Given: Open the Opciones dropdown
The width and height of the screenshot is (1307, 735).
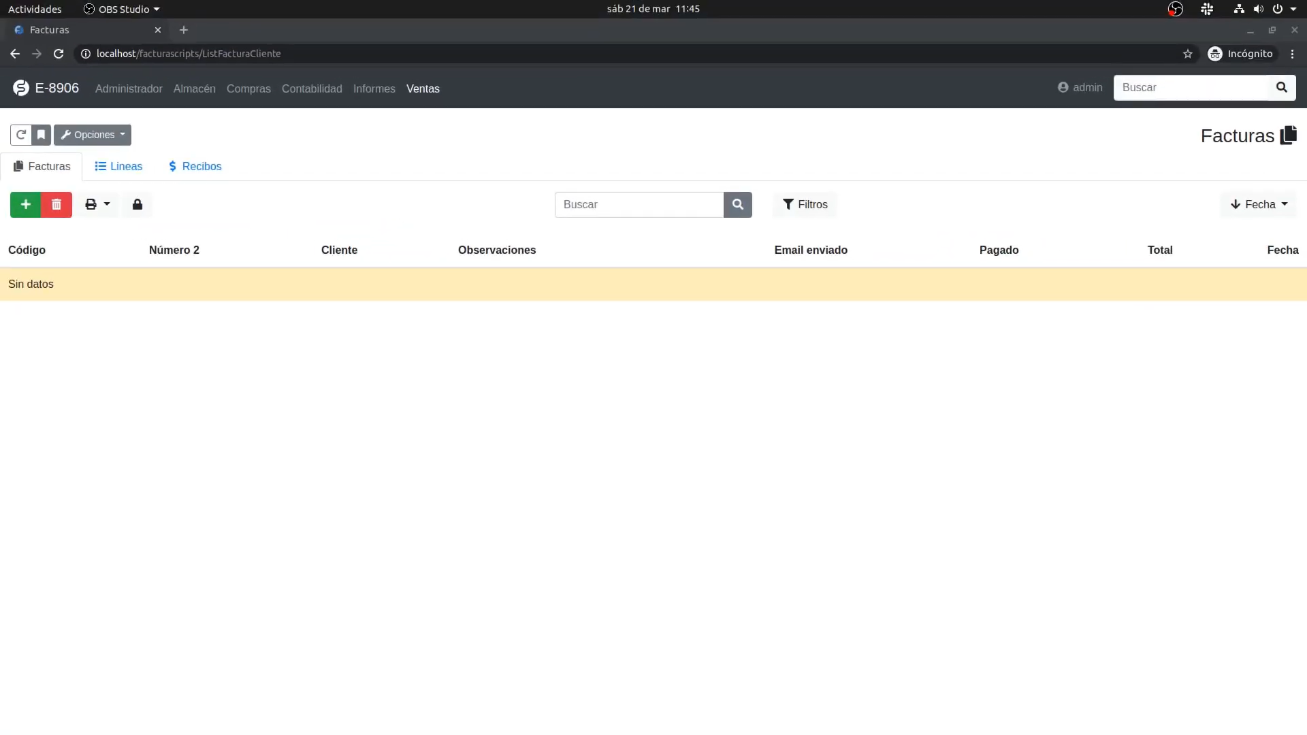Looking at the screenshot, I should click(x=93, y=135).
